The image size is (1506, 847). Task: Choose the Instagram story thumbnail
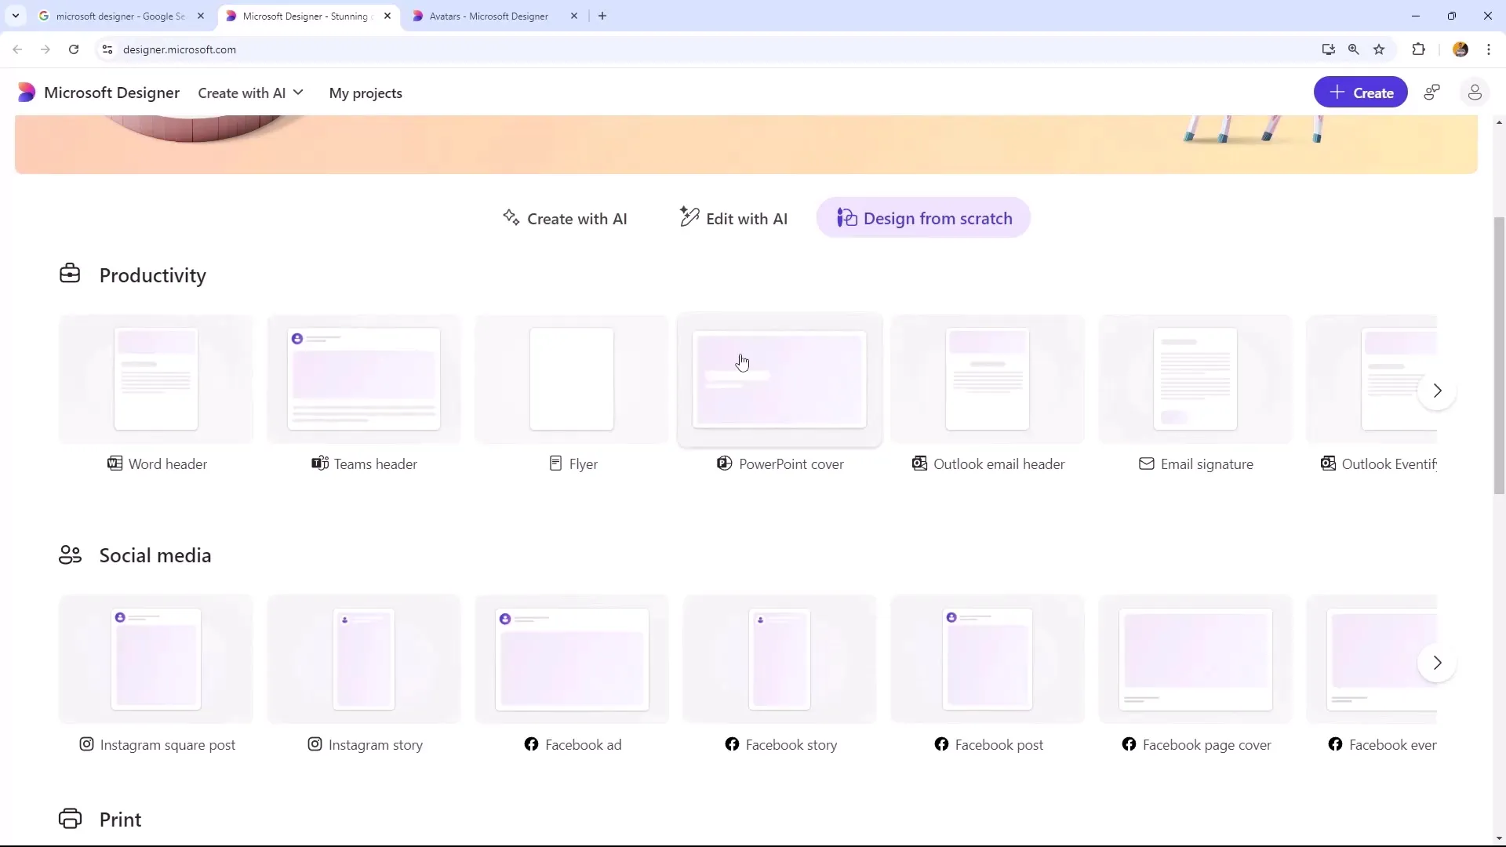coord(364,660)
